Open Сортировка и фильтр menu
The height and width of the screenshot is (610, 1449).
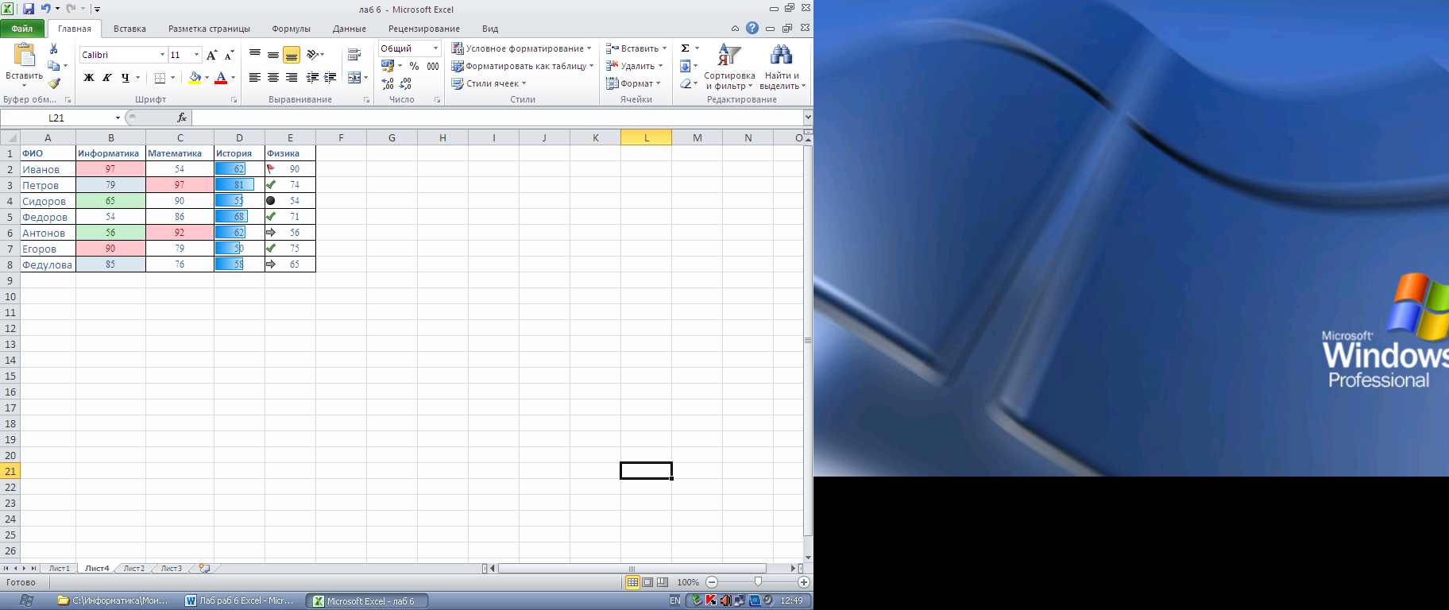tap(729, 67)
